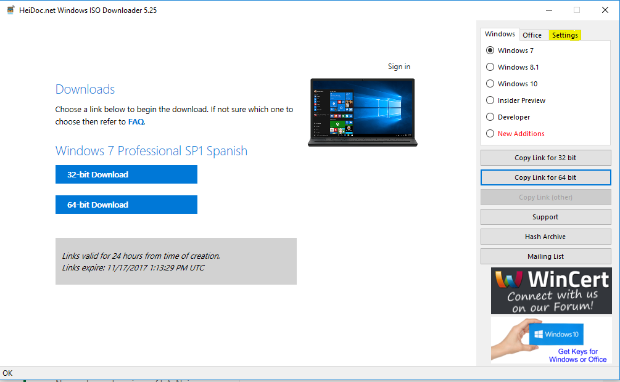The height and width of the screenshot is (382, 620).
Task: Click the OK status bar text
Action: click(x=7, y=373)
